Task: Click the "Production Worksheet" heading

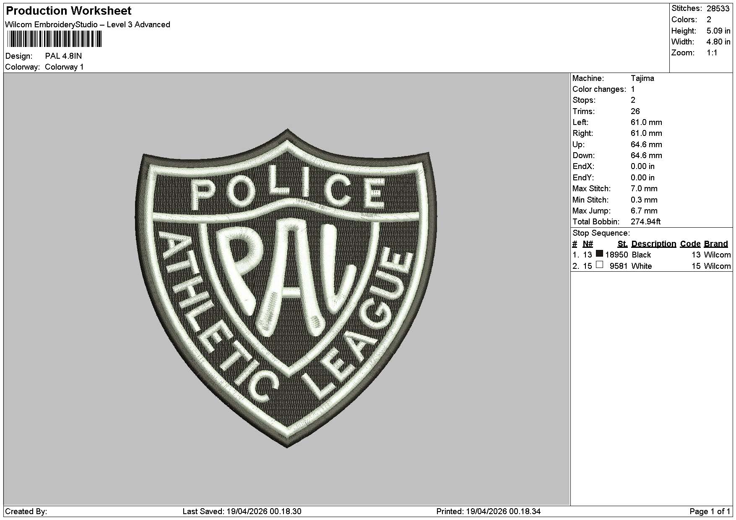Action: point(68,10)
